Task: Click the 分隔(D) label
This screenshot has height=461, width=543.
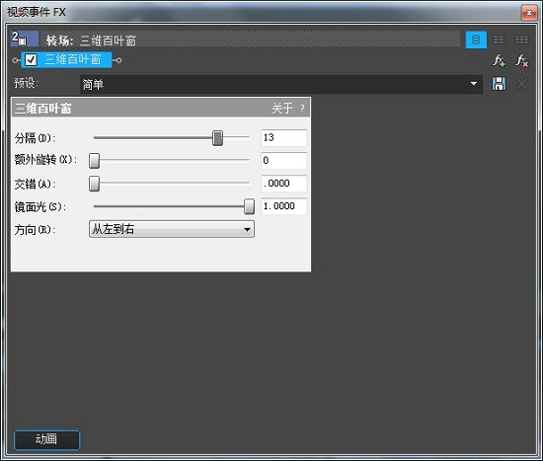Action: pos(35,138)
